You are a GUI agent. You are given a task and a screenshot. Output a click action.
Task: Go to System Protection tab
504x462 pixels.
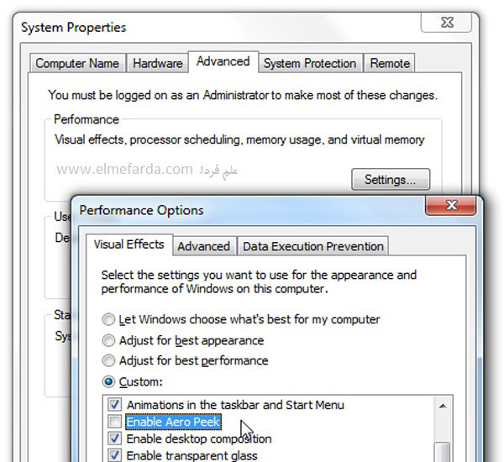(x=310, y=63)
